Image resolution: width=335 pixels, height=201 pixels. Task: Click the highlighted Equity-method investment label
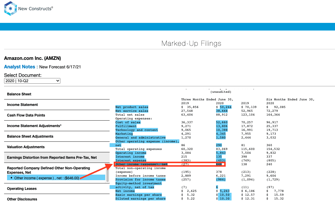click(139, 183)
